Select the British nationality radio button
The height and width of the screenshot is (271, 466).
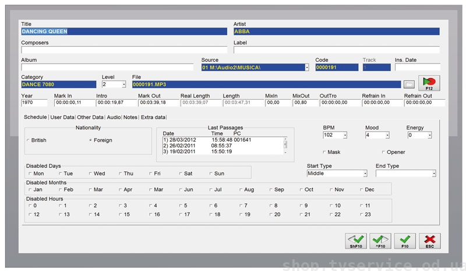click(x=29, y=140)
